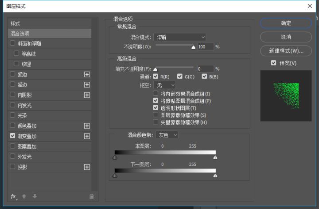Add another 投影 effect with plus icon
The height and width of the screenshot is (209, 319).
point(87,167)
